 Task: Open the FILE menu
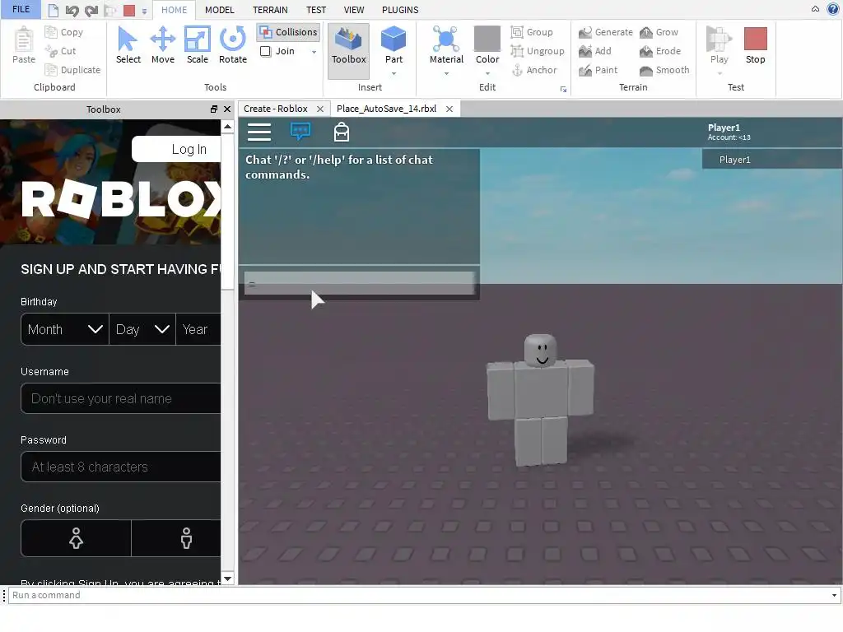point(21,9)
